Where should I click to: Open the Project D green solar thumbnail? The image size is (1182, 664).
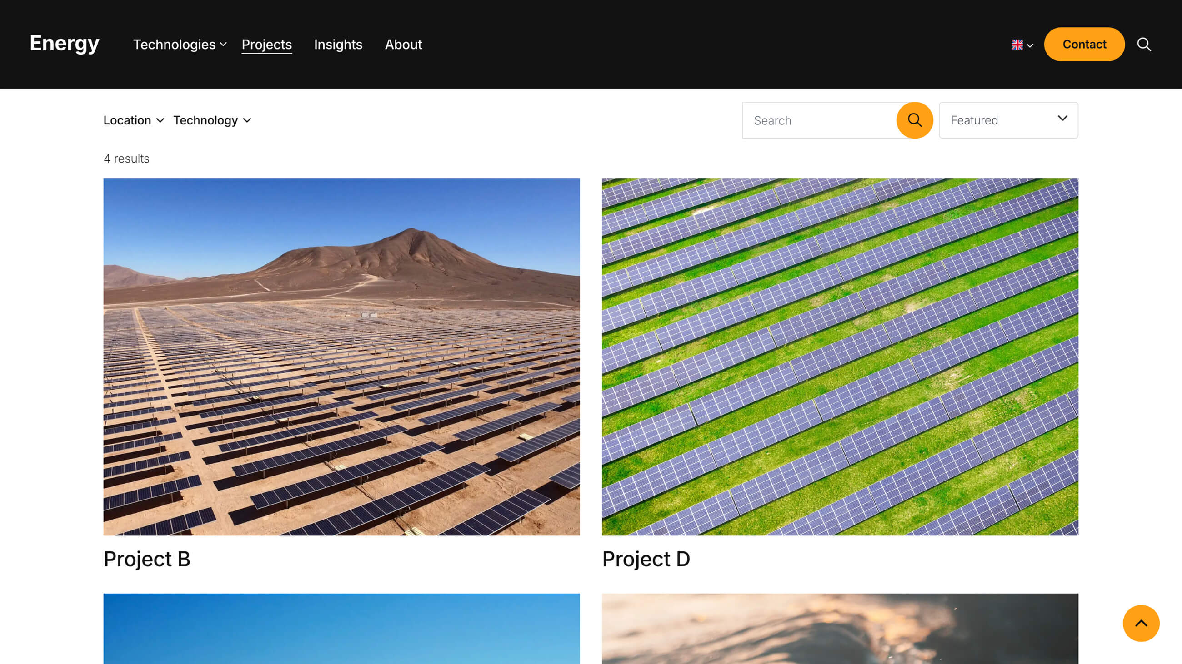[x=840, y=357]
